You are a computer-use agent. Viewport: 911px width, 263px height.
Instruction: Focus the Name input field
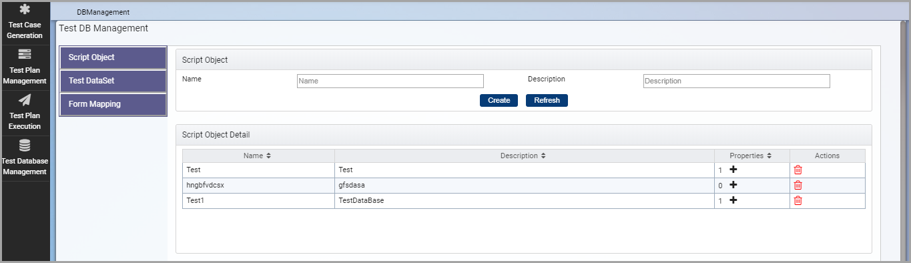point(390,81)
